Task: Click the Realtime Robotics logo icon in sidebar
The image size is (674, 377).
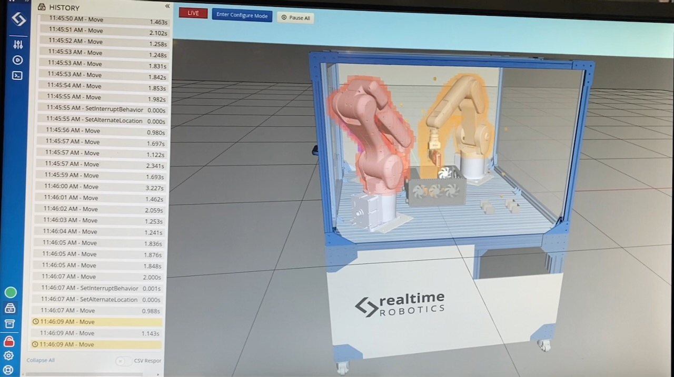Action: [x=18, y=19]
